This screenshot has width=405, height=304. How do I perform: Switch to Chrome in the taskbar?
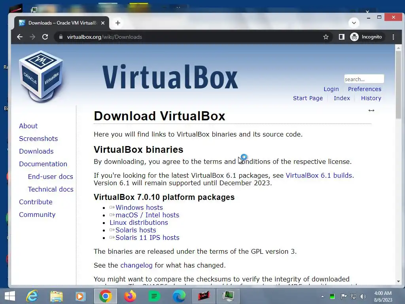105,296
